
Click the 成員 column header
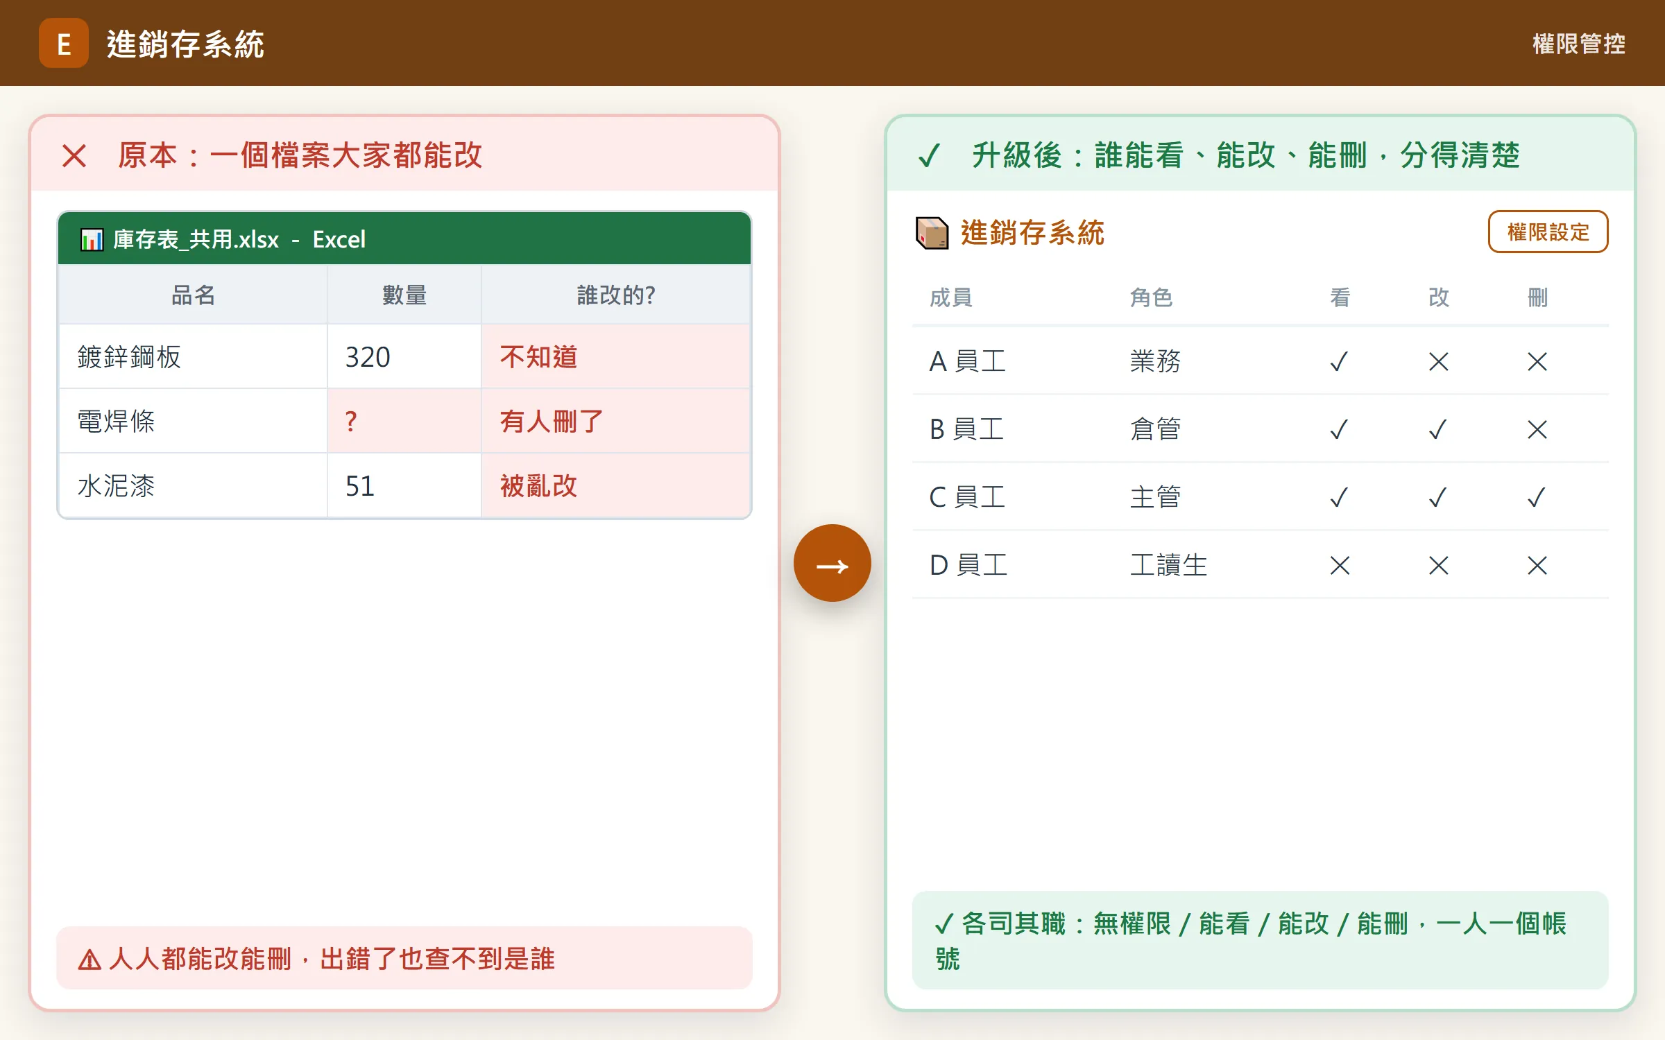pyautogui.click(x=951, y=297)
